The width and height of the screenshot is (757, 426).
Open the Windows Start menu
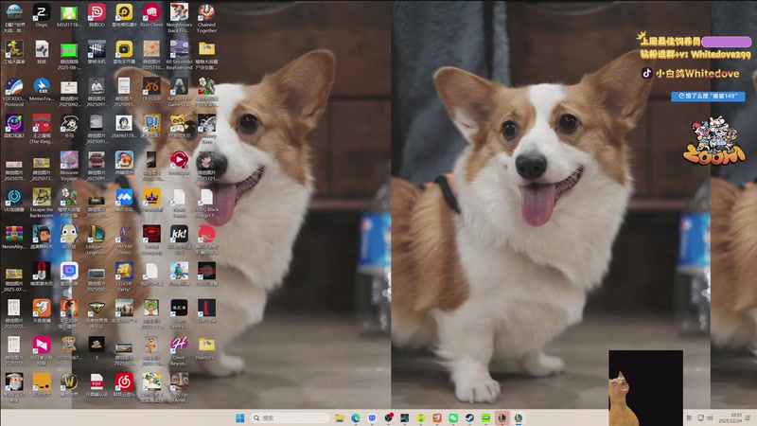[239, 417]
